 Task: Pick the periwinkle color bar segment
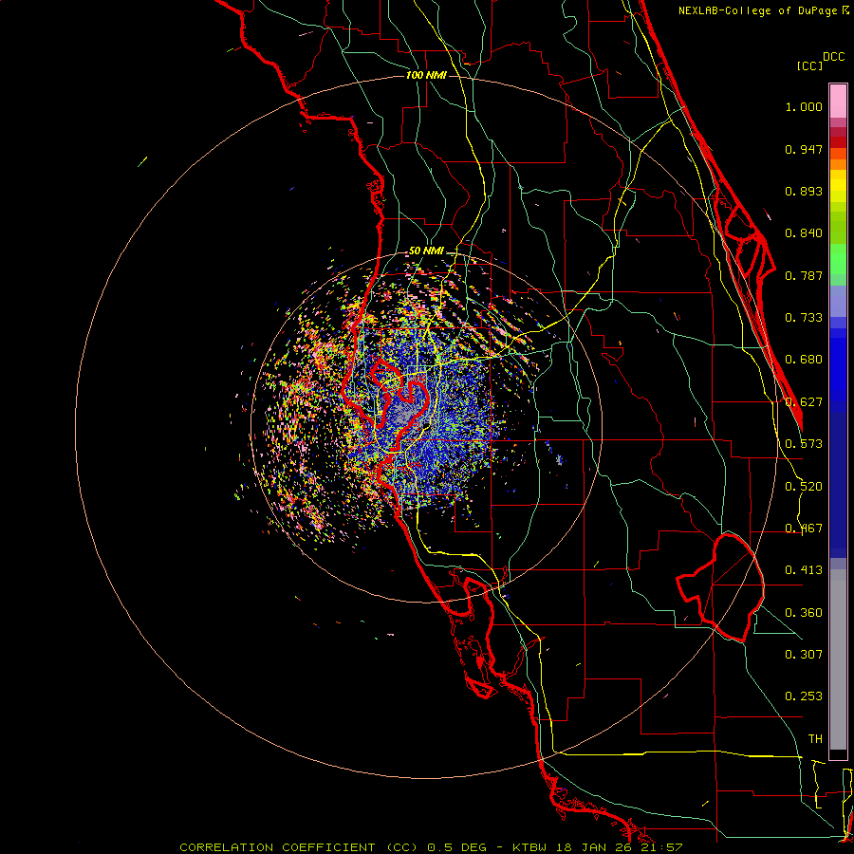point(838,301)
